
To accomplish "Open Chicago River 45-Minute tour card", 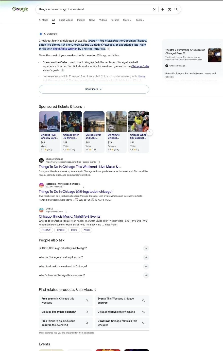I will pos(72,132).
